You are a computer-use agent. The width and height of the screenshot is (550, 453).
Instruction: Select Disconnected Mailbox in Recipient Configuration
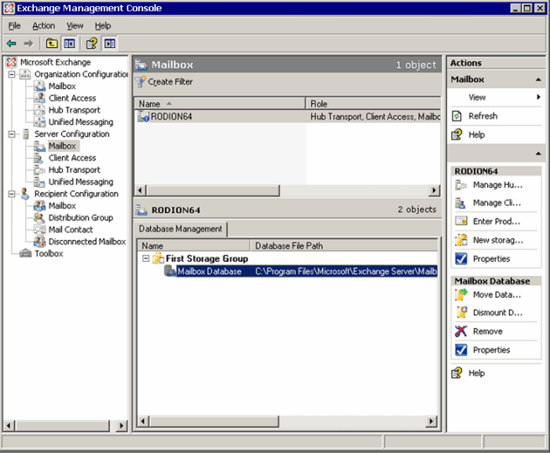click(x=86, y=242)
